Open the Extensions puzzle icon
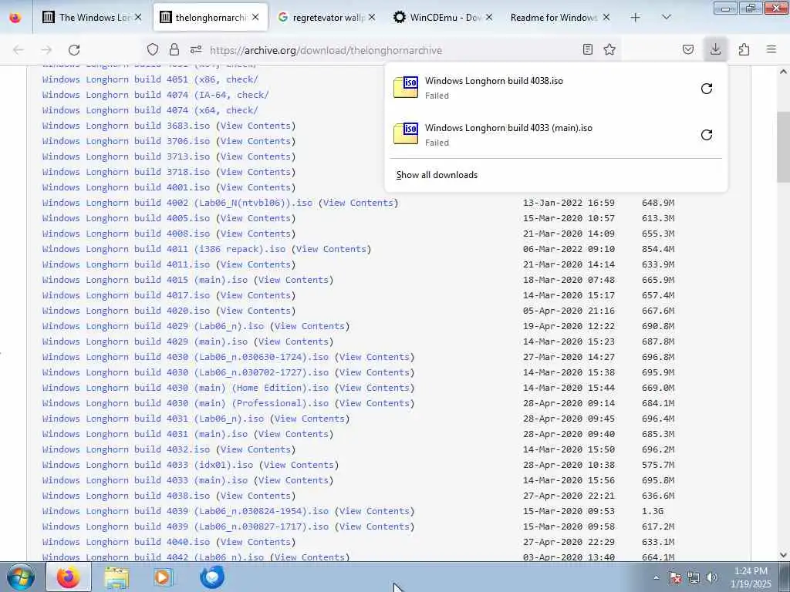790x592 pixels. [x=744, y=49]
